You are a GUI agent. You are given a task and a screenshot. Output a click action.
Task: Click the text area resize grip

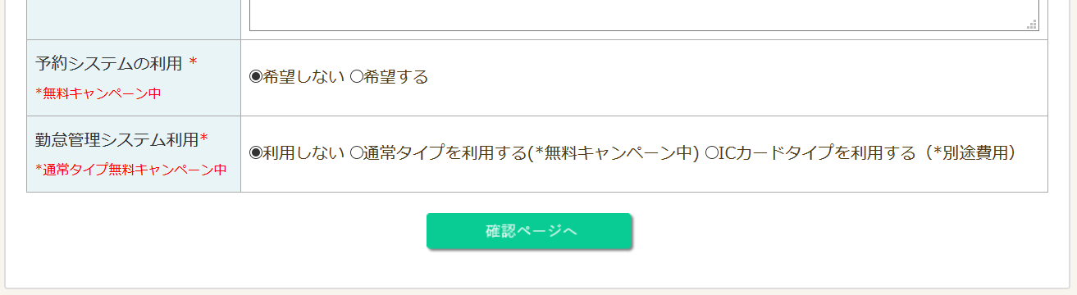(1034, 25)
